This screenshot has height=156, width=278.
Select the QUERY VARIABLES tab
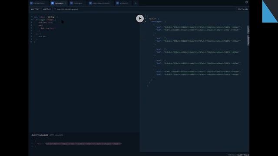(x=40, y=135)
